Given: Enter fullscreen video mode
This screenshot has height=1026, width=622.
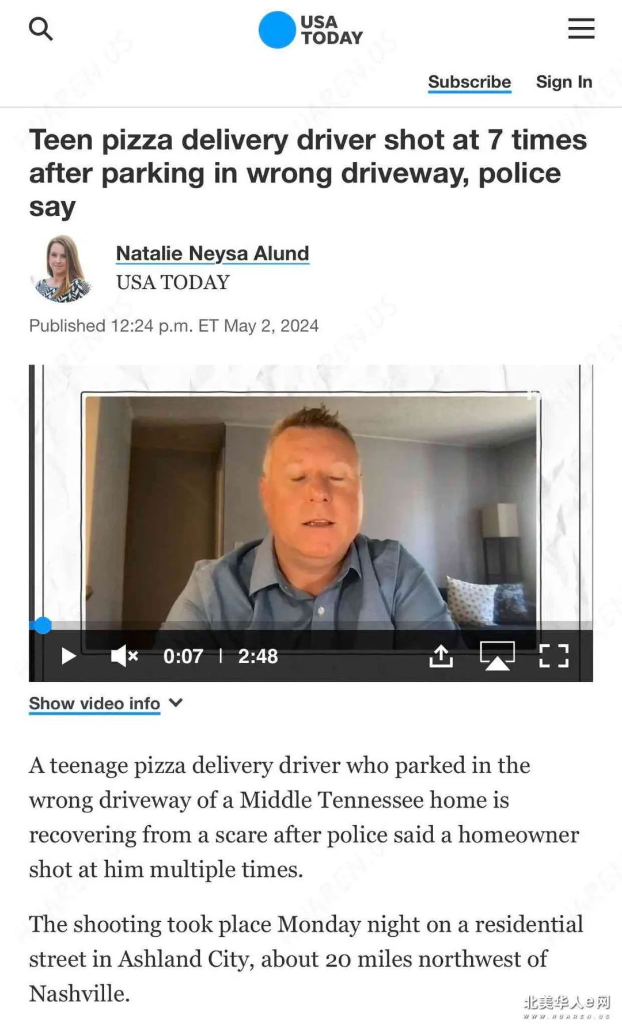Looking at the screenshot, I should pyautogui.click(x=554, y=656).
